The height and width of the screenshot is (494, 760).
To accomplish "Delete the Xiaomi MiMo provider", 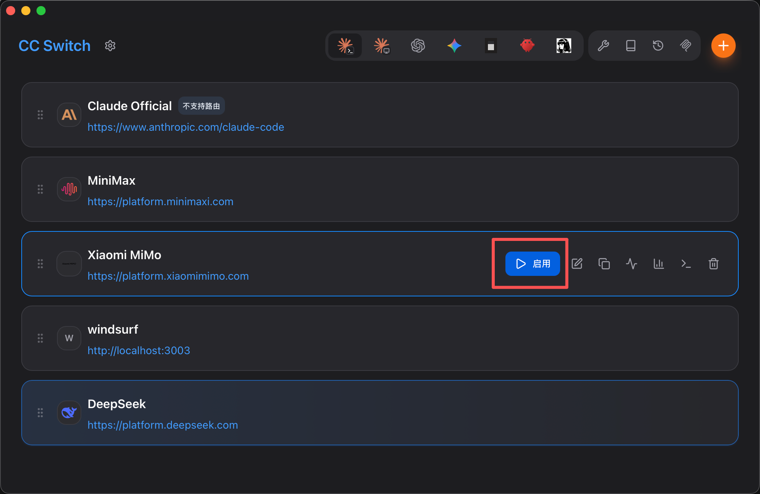I will tap(714, 264).
